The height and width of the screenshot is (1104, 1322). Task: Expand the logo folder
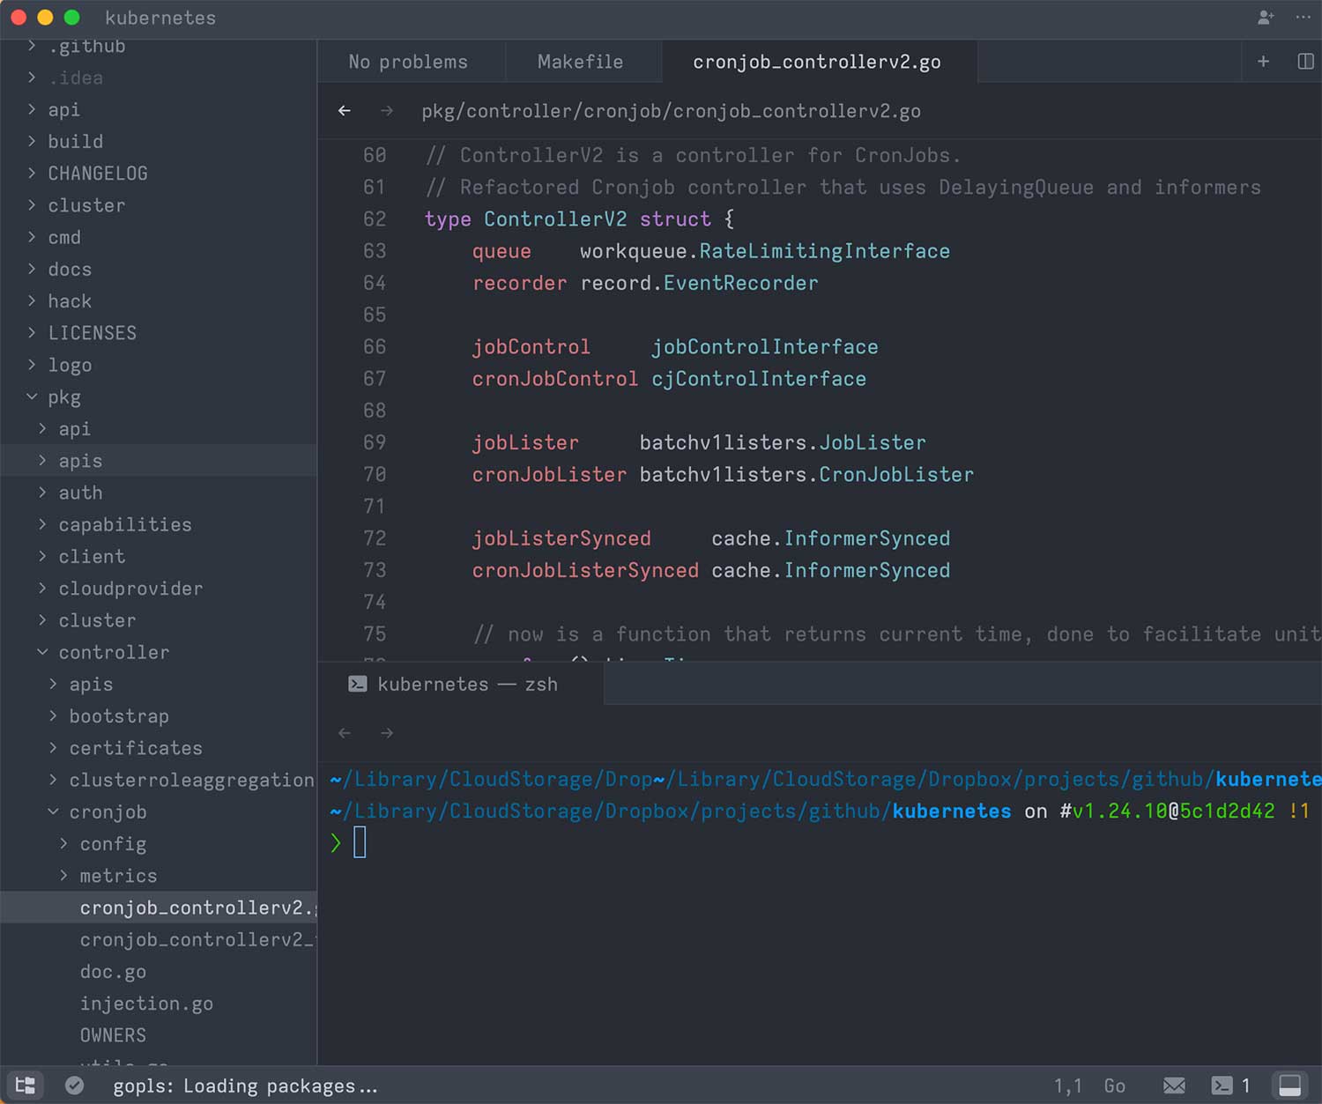coord(159,365)
